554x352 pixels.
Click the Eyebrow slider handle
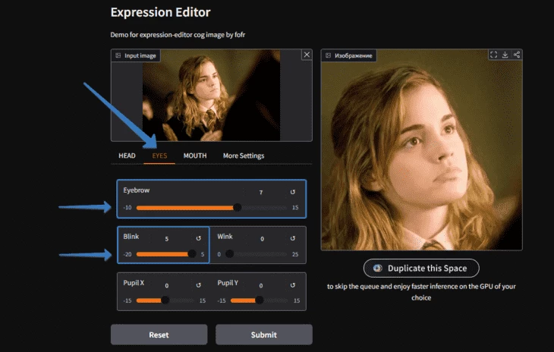pos(238,208)
